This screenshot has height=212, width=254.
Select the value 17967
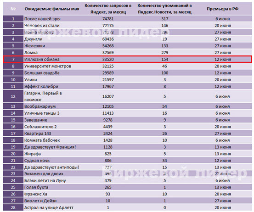point(108,86)
